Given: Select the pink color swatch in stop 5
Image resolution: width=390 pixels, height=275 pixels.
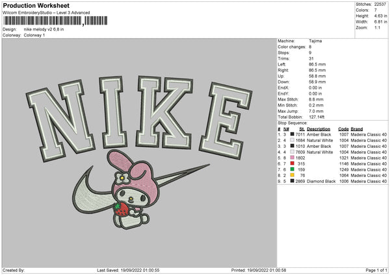Looking at the screenshot, I should [292, 158].
